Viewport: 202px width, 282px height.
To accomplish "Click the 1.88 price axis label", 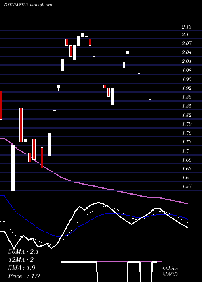I will coord(187,97).
